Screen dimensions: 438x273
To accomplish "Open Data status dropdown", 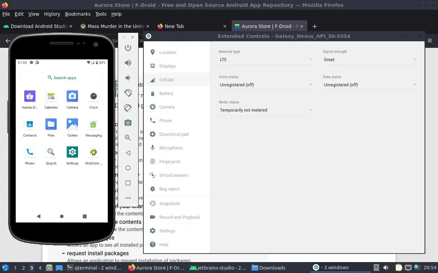I will click(x=370, y=85).
